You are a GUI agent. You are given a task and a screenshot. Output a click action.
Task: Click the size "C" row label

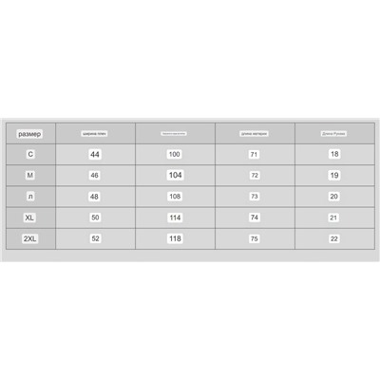pos(30,154)
